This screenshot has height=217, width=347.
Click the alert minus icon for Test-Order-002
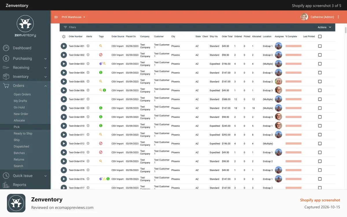pyautogui.click(x=88, y=55)
